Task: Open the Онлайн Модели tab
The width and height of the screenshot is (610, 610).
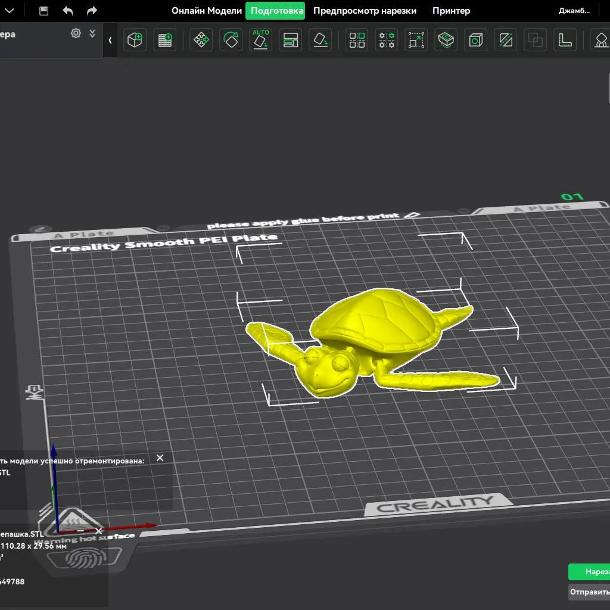Action: [207, 11]
